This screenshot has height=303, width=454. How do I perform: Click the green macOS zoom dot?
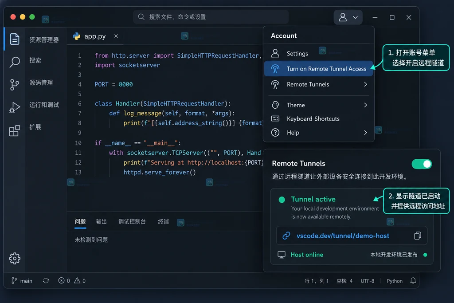pyautogui.click(x=32, y=17)
